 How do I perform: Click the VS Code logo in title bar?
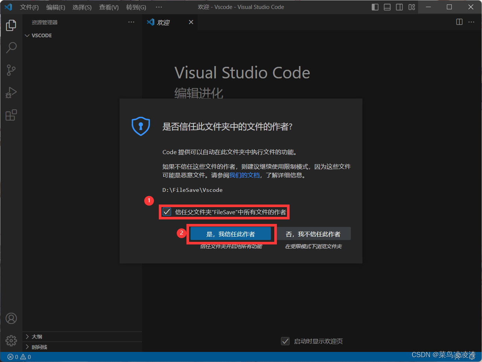point(8,7)
